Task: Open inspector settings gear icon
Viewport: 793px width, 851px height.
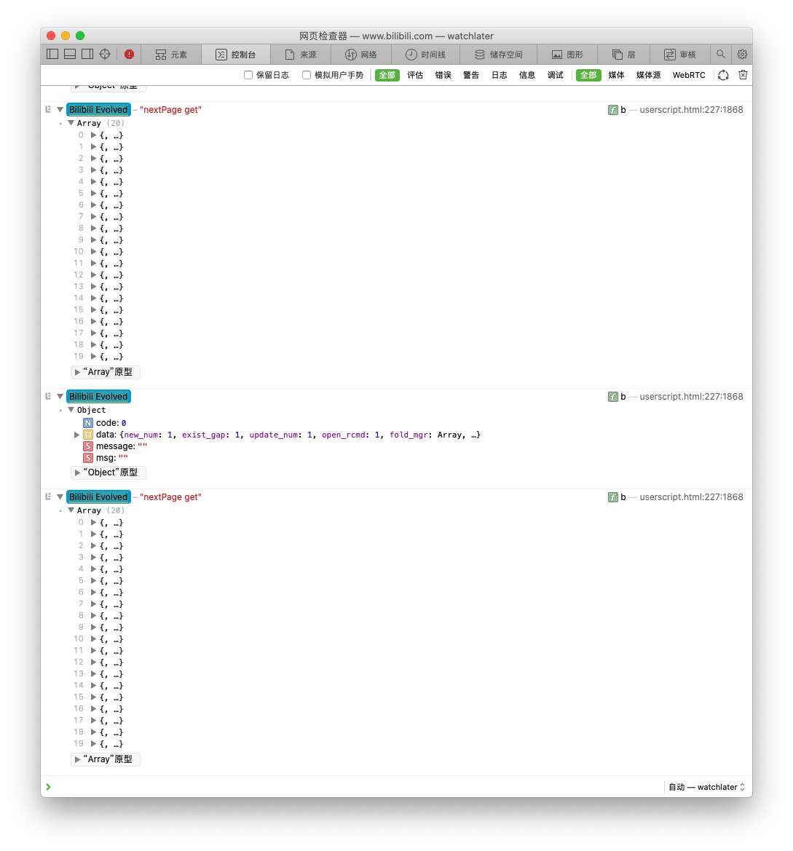Action: (x=741, y=54)
